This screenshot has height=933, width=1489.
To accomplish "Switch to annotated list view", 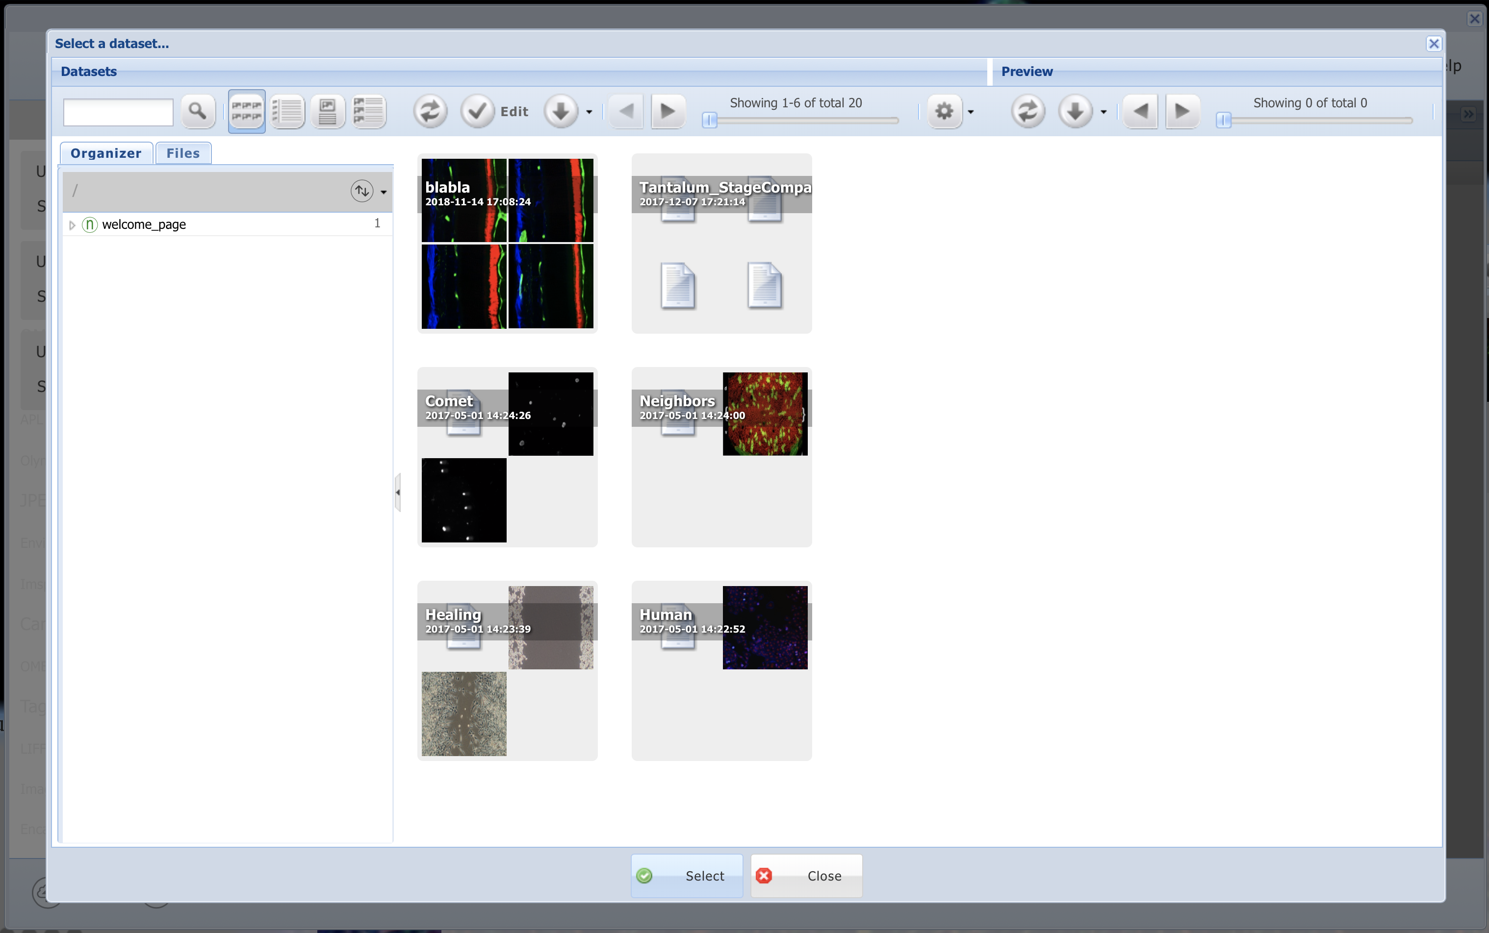I will tap(369, 112).
